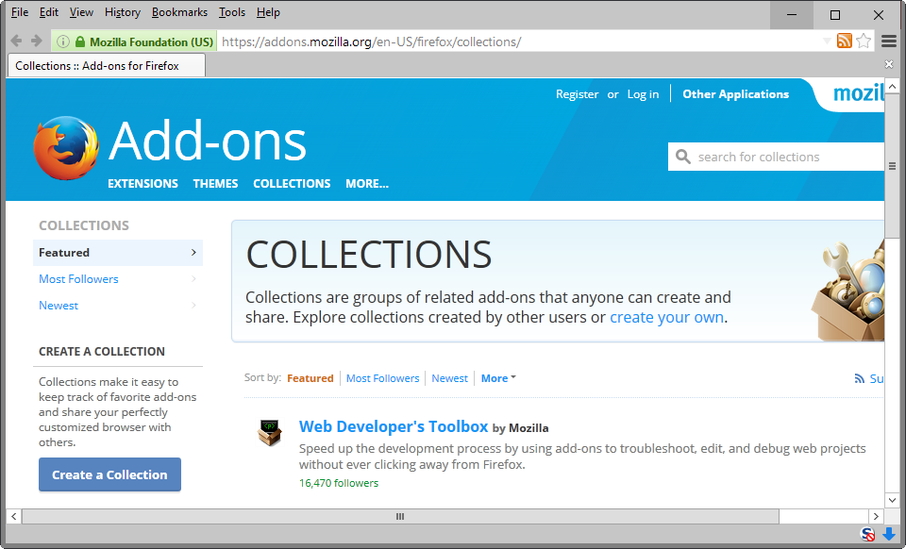The height and width of the screenshot is (549, 906).
Task: Go back with the back arrow
Action: pyautogui.click(x=16, y=41)
